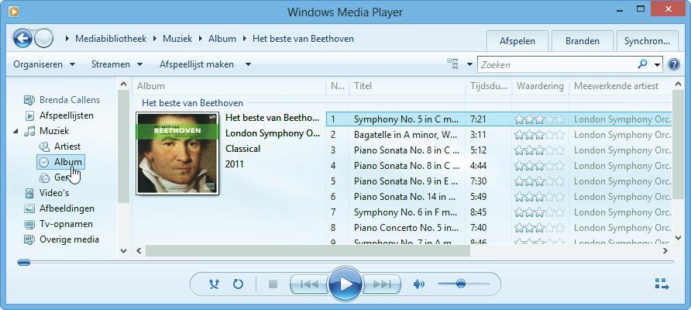The image size is (691, 310).
Task: Expand breadcrumb arrow before Muziek
Action: click(x=155, y=39)
